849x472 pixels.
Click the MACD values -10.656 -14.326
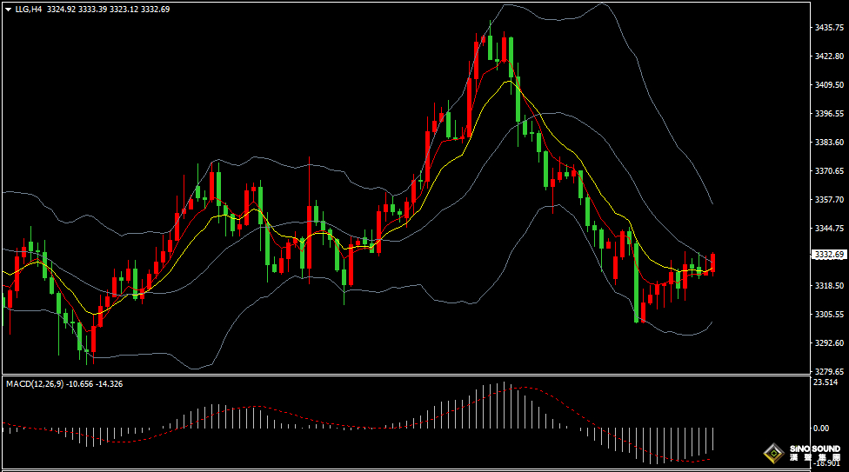98,383
